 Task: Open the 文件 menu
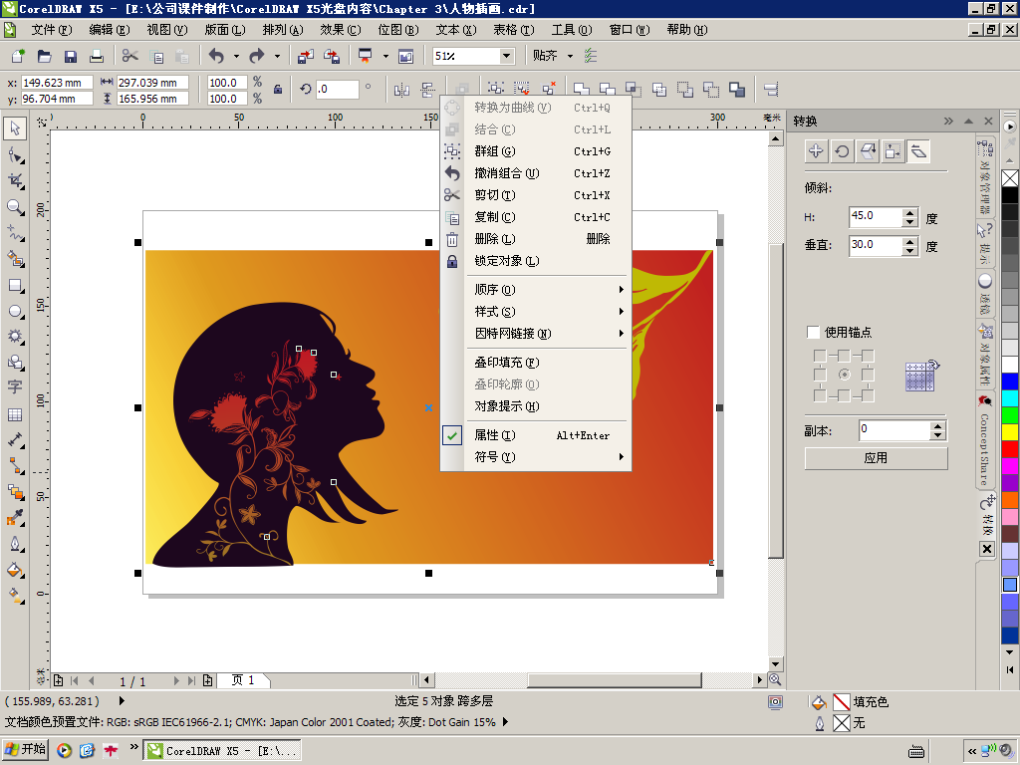[x=52, y=30]
